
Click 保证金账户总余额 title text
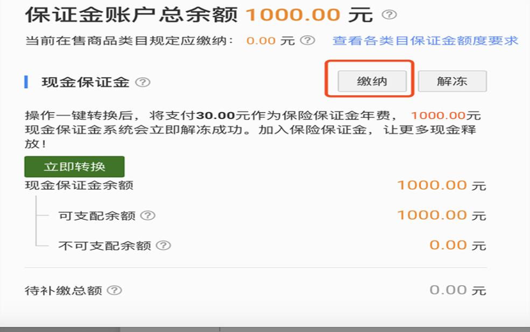[131, 15]
